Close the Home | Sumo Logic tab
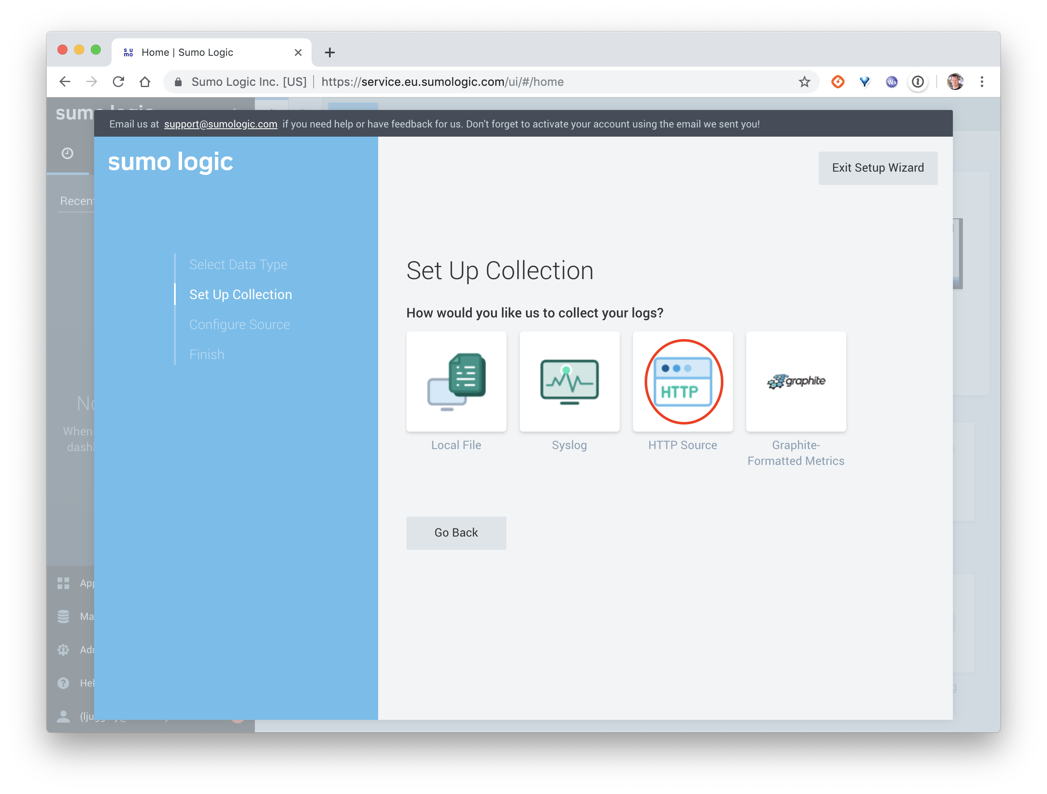1047x794 pixels. tap(298, 52)
